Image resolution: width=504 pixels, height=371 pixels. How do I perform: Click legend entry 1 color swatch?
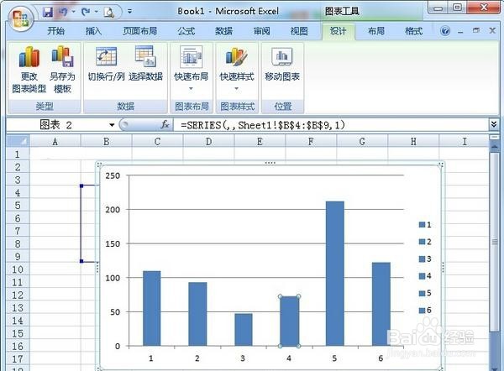422,224
